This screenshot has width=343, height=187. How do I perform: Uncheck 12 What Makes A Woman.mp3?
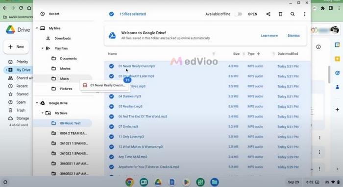point(111,146)
